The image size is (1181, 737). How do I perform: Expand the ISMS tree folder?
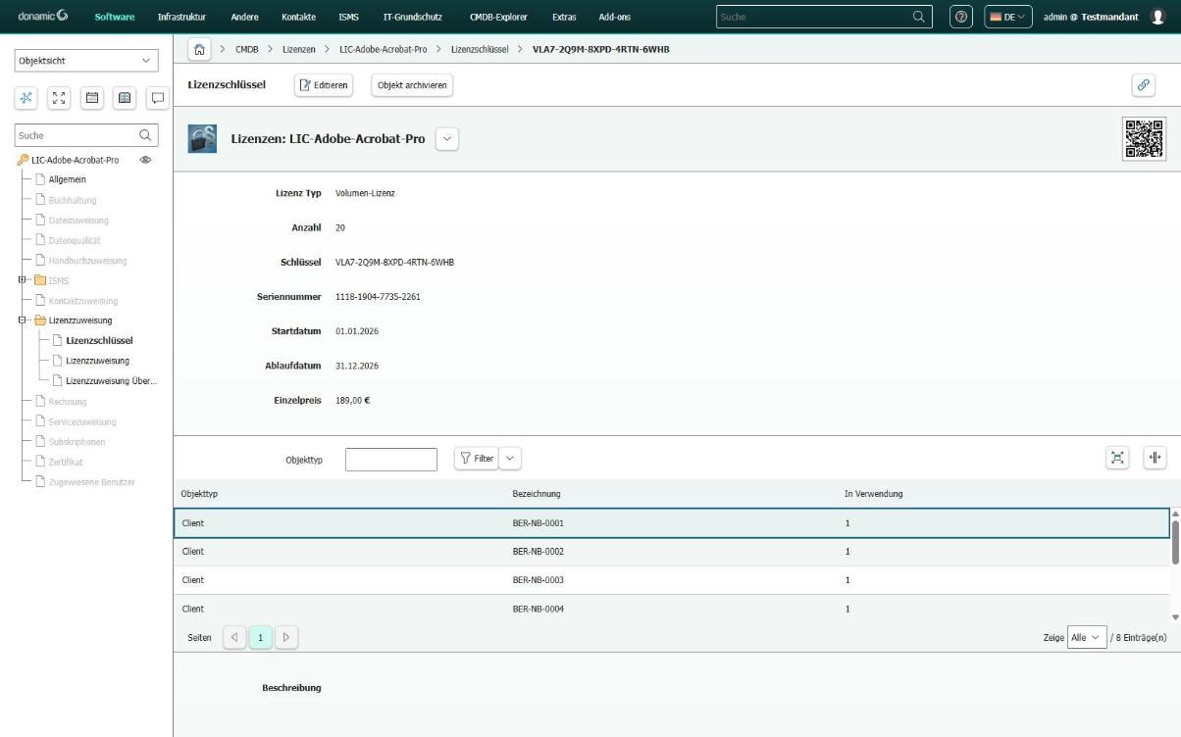point(22,280)
